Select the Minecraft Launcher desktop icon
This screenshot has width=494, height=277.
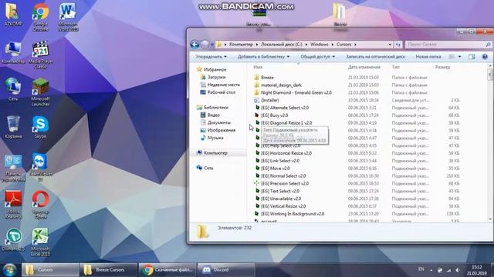(40, 92)
